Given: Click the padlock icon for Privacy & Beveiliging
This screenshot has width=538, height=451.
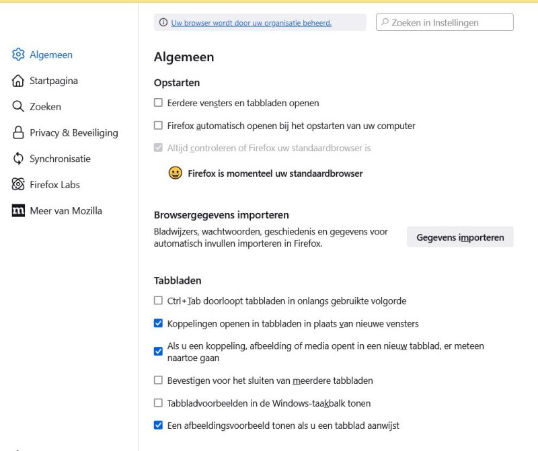Looking at the screenshot, I should [19, 132].
